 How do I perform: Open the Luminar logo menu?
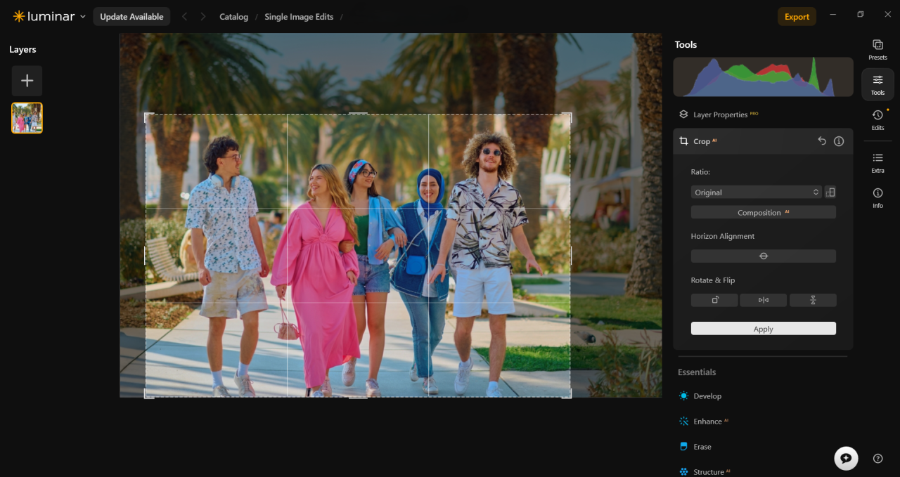[49, 16]
